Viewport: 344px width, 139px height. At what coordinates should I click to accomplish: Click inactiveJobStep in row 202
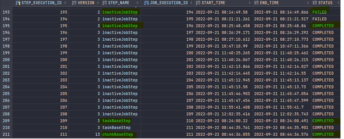[x=120, y=73]
